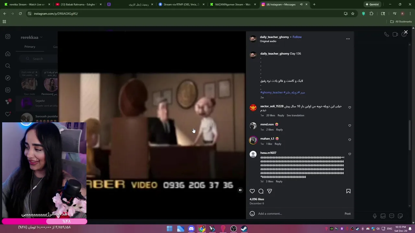Focus the Add a comment field
This screenshot has width=415, height=233.
(300, 214)
